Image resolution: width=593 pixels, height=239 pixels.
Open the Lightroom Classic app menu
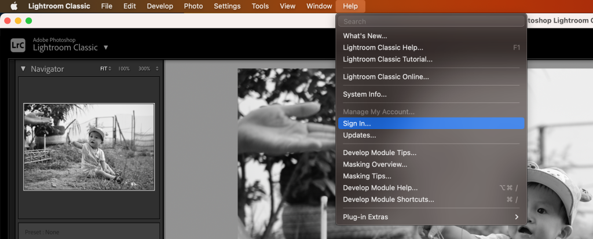60,6
